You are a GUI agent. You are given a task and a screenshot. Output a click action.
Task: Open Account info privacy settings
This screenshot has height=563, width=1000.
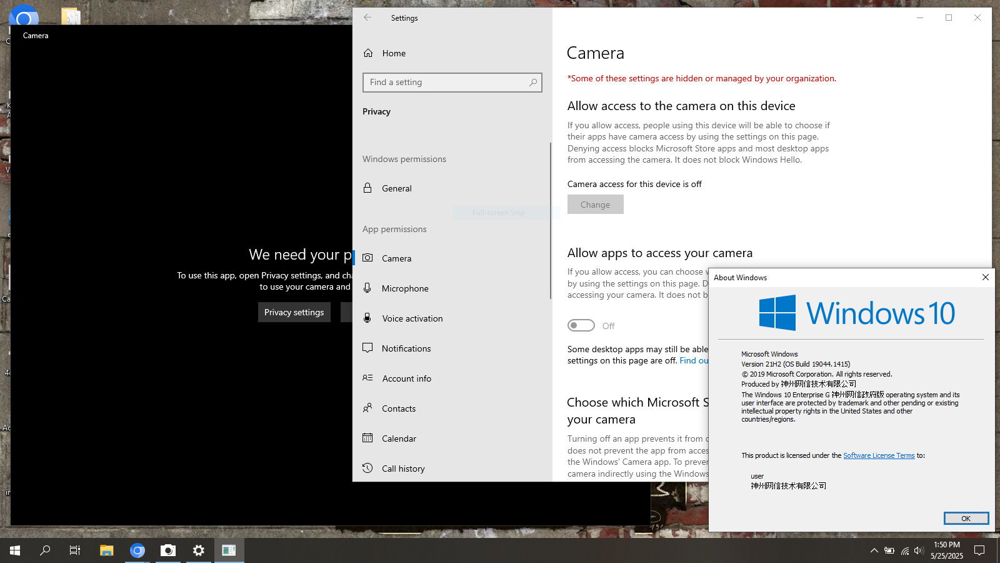452,378
